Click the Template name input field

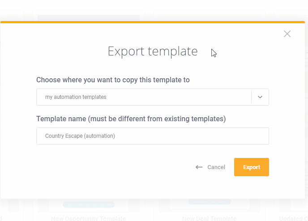pos(152,136)
